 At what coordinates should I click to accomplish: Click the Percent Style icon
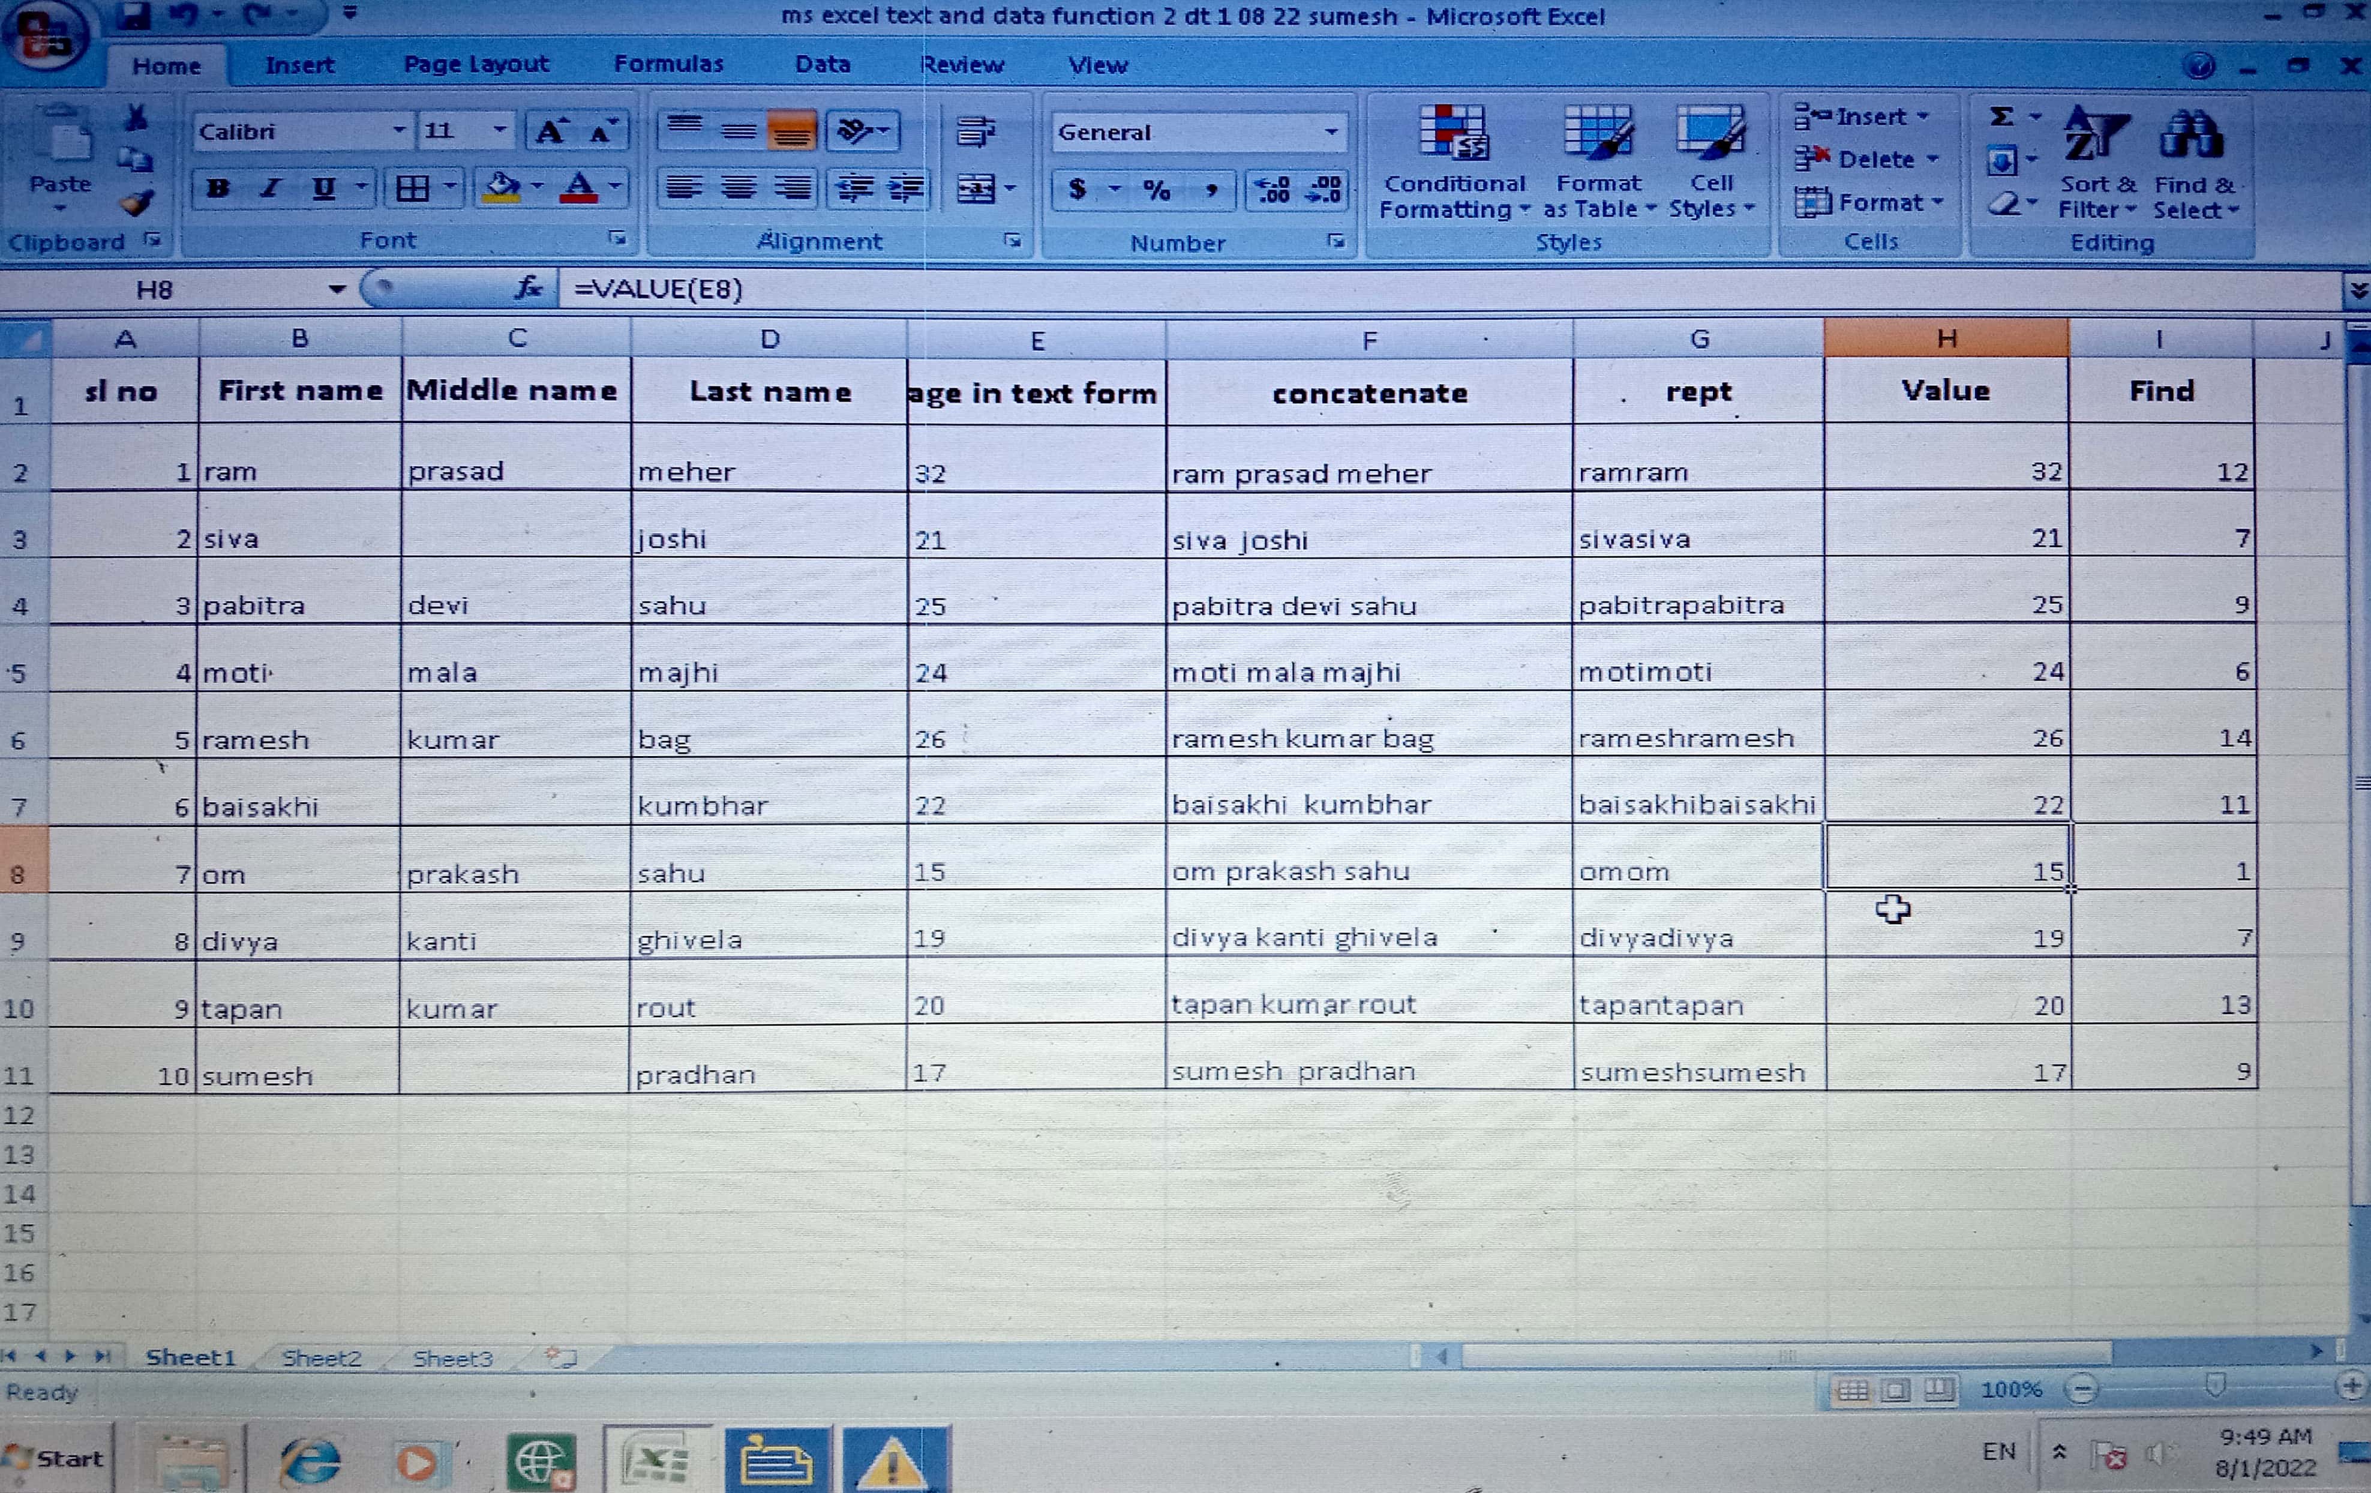pos(1156,188)
